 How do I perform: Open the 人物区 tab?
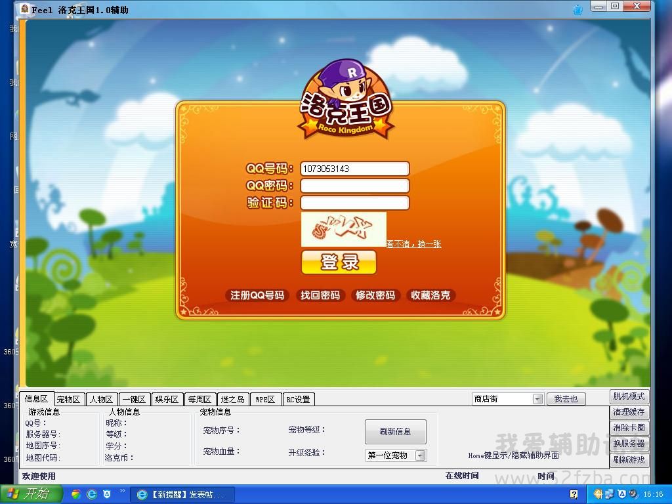pos(102,399)
